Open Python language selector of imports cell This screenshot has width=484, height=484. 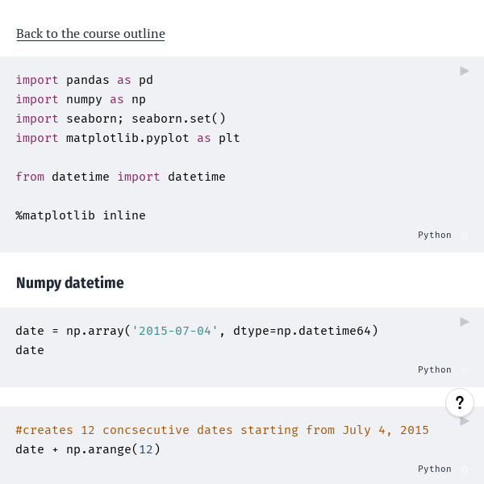[434, 235]
